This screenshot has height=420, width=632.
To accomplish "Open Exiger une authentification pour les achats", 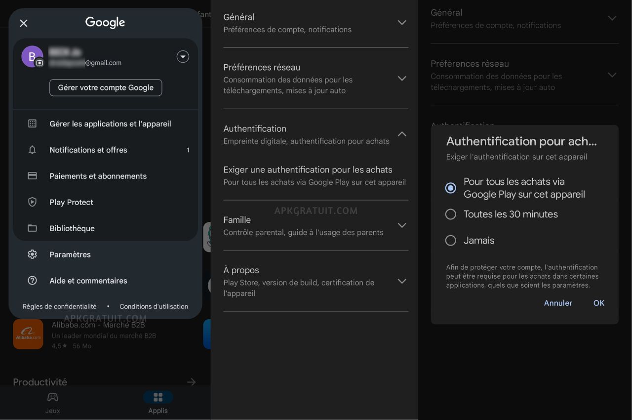I will pos(316,175).
